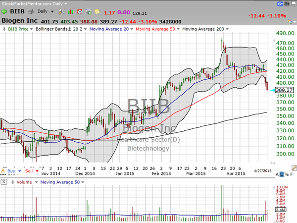Click the Biogen Inc company name

click(19, 20)
